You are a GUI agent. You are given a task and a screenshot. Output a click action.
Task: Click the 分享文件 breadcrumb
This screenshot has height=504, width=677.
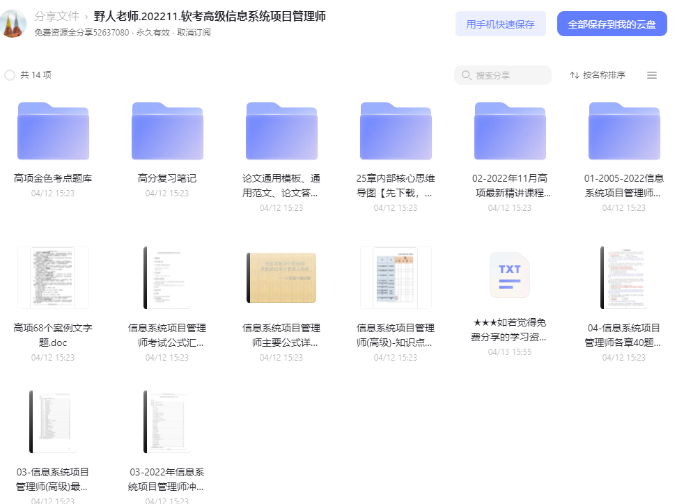click(x=57, y=17)
